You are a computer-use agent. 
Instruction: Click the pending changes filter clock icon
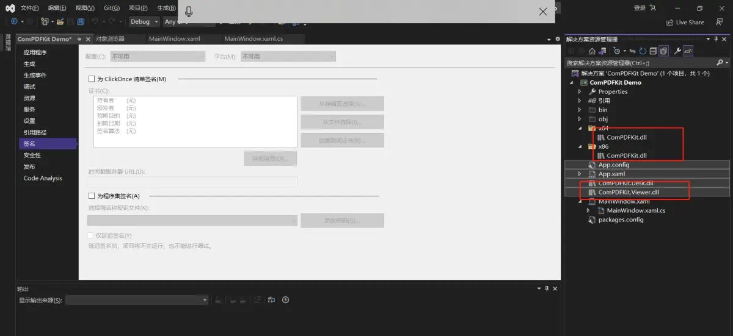pos(617,51)
